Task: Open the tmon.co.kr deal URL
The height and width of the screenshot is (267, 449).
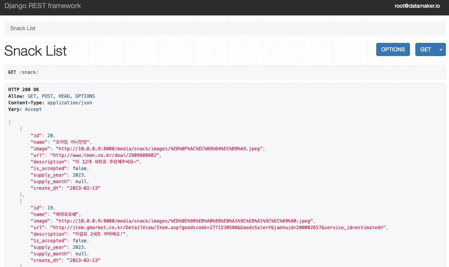Action: click(x=105, y=155)
